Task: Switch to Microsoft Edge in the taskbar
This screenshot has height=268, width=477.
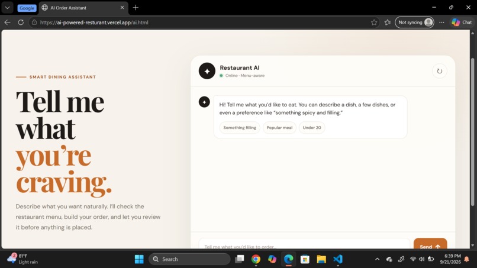Action: (288, 259)
